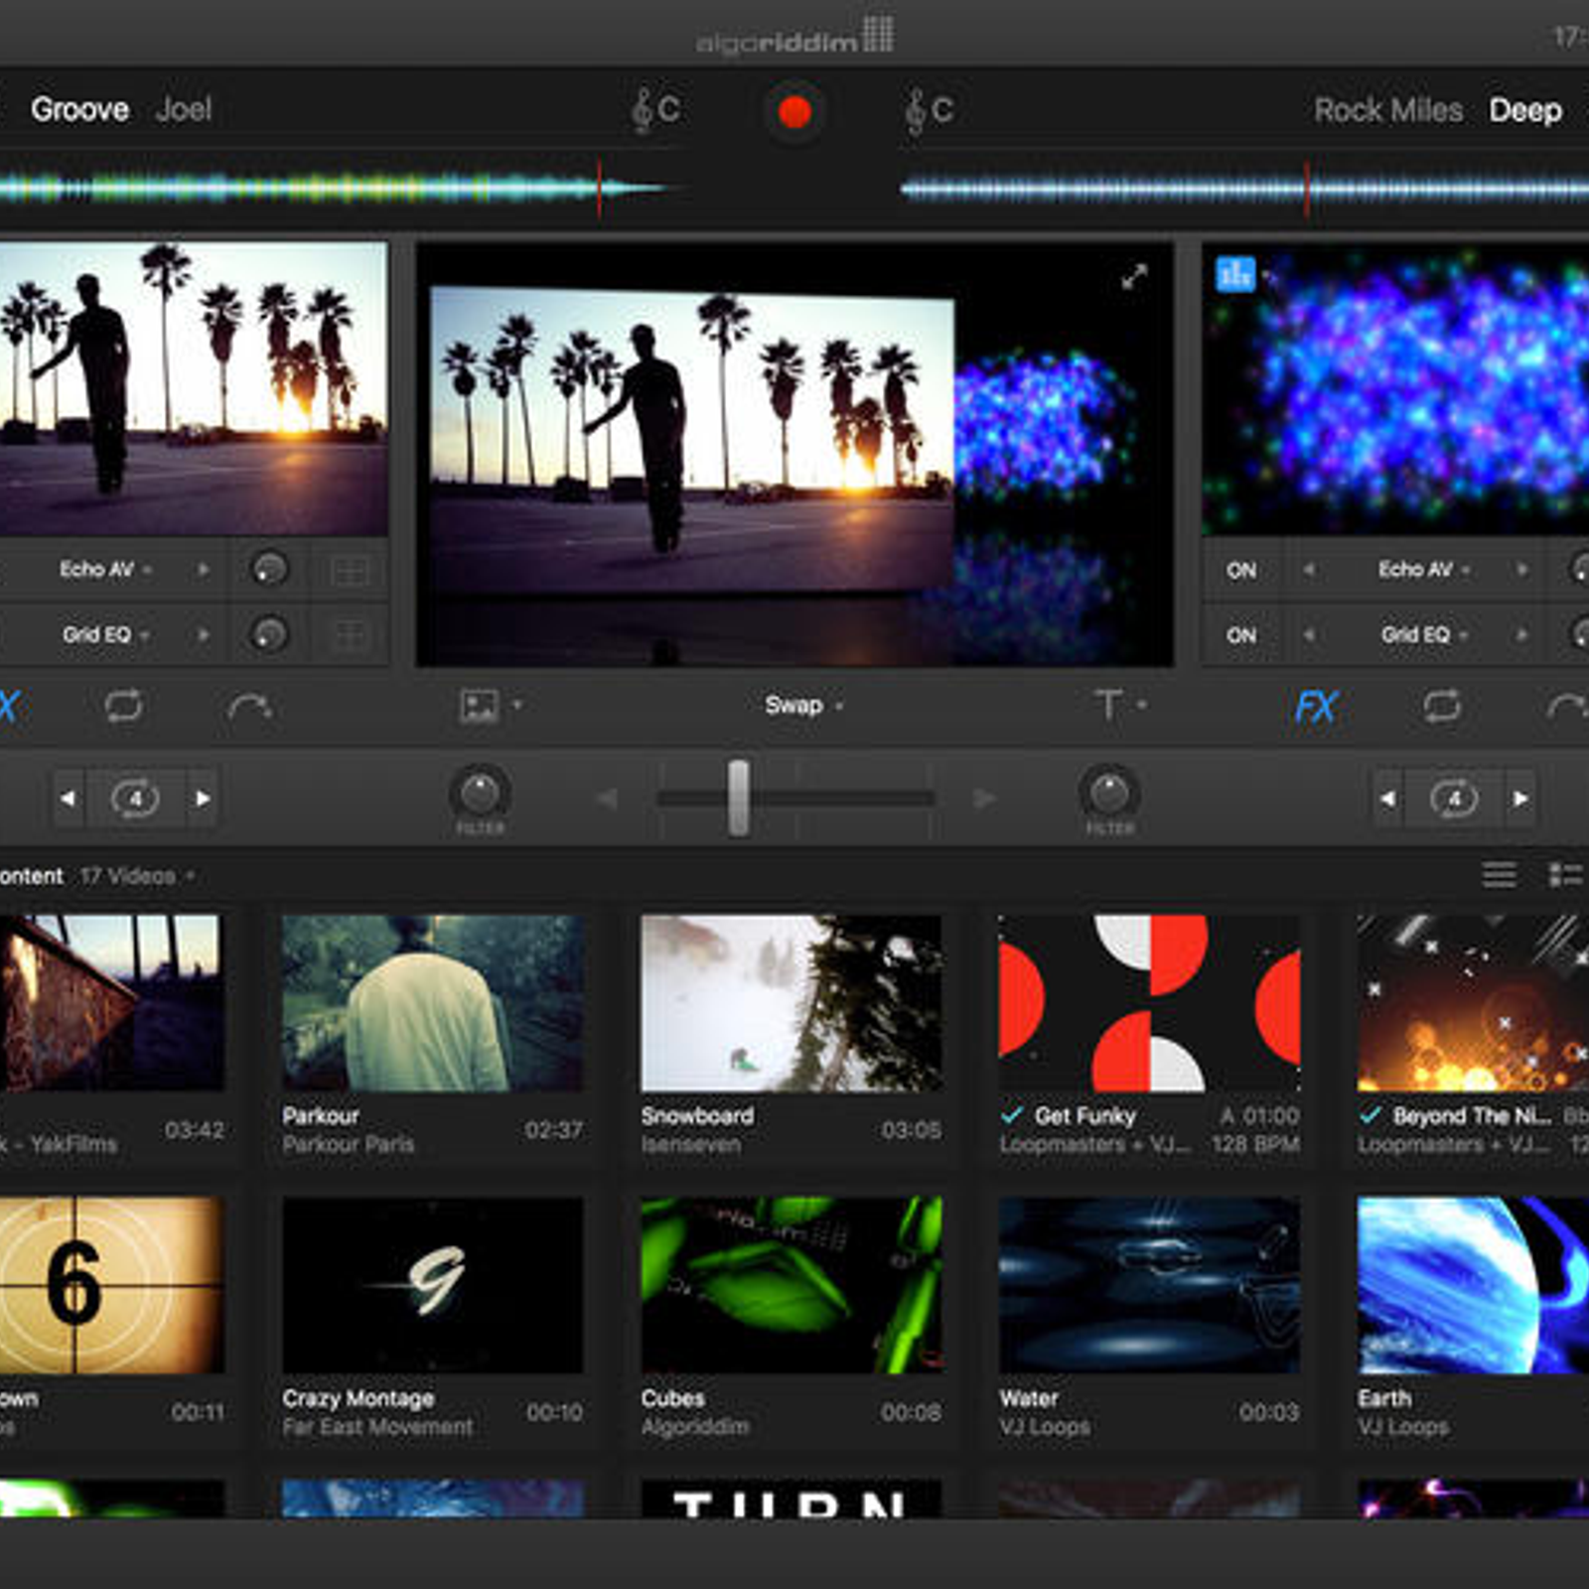Select Get Funky video thumbnail

pos(1150,1003)
